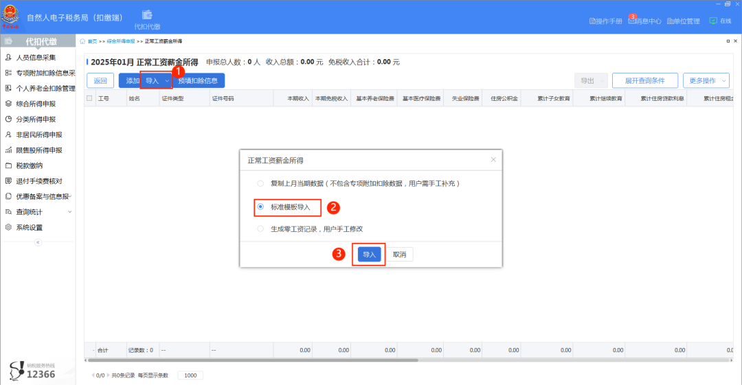Select the 标准模板导入 radio option

260,207
